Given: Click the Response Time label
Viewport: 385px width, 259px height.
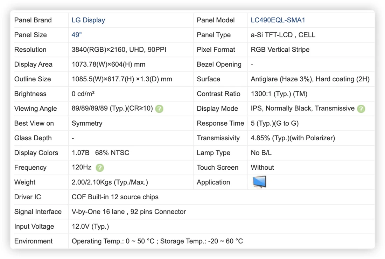Looking at the screenshot, I should [x=220, y=123].
